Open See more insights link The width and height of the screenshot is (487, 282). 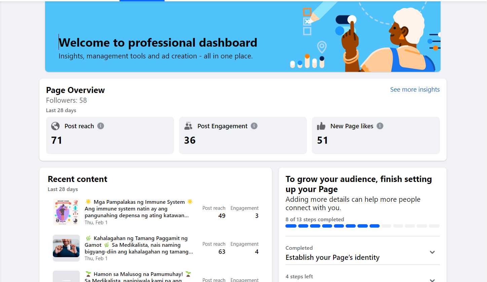click(x=415, y=90)
